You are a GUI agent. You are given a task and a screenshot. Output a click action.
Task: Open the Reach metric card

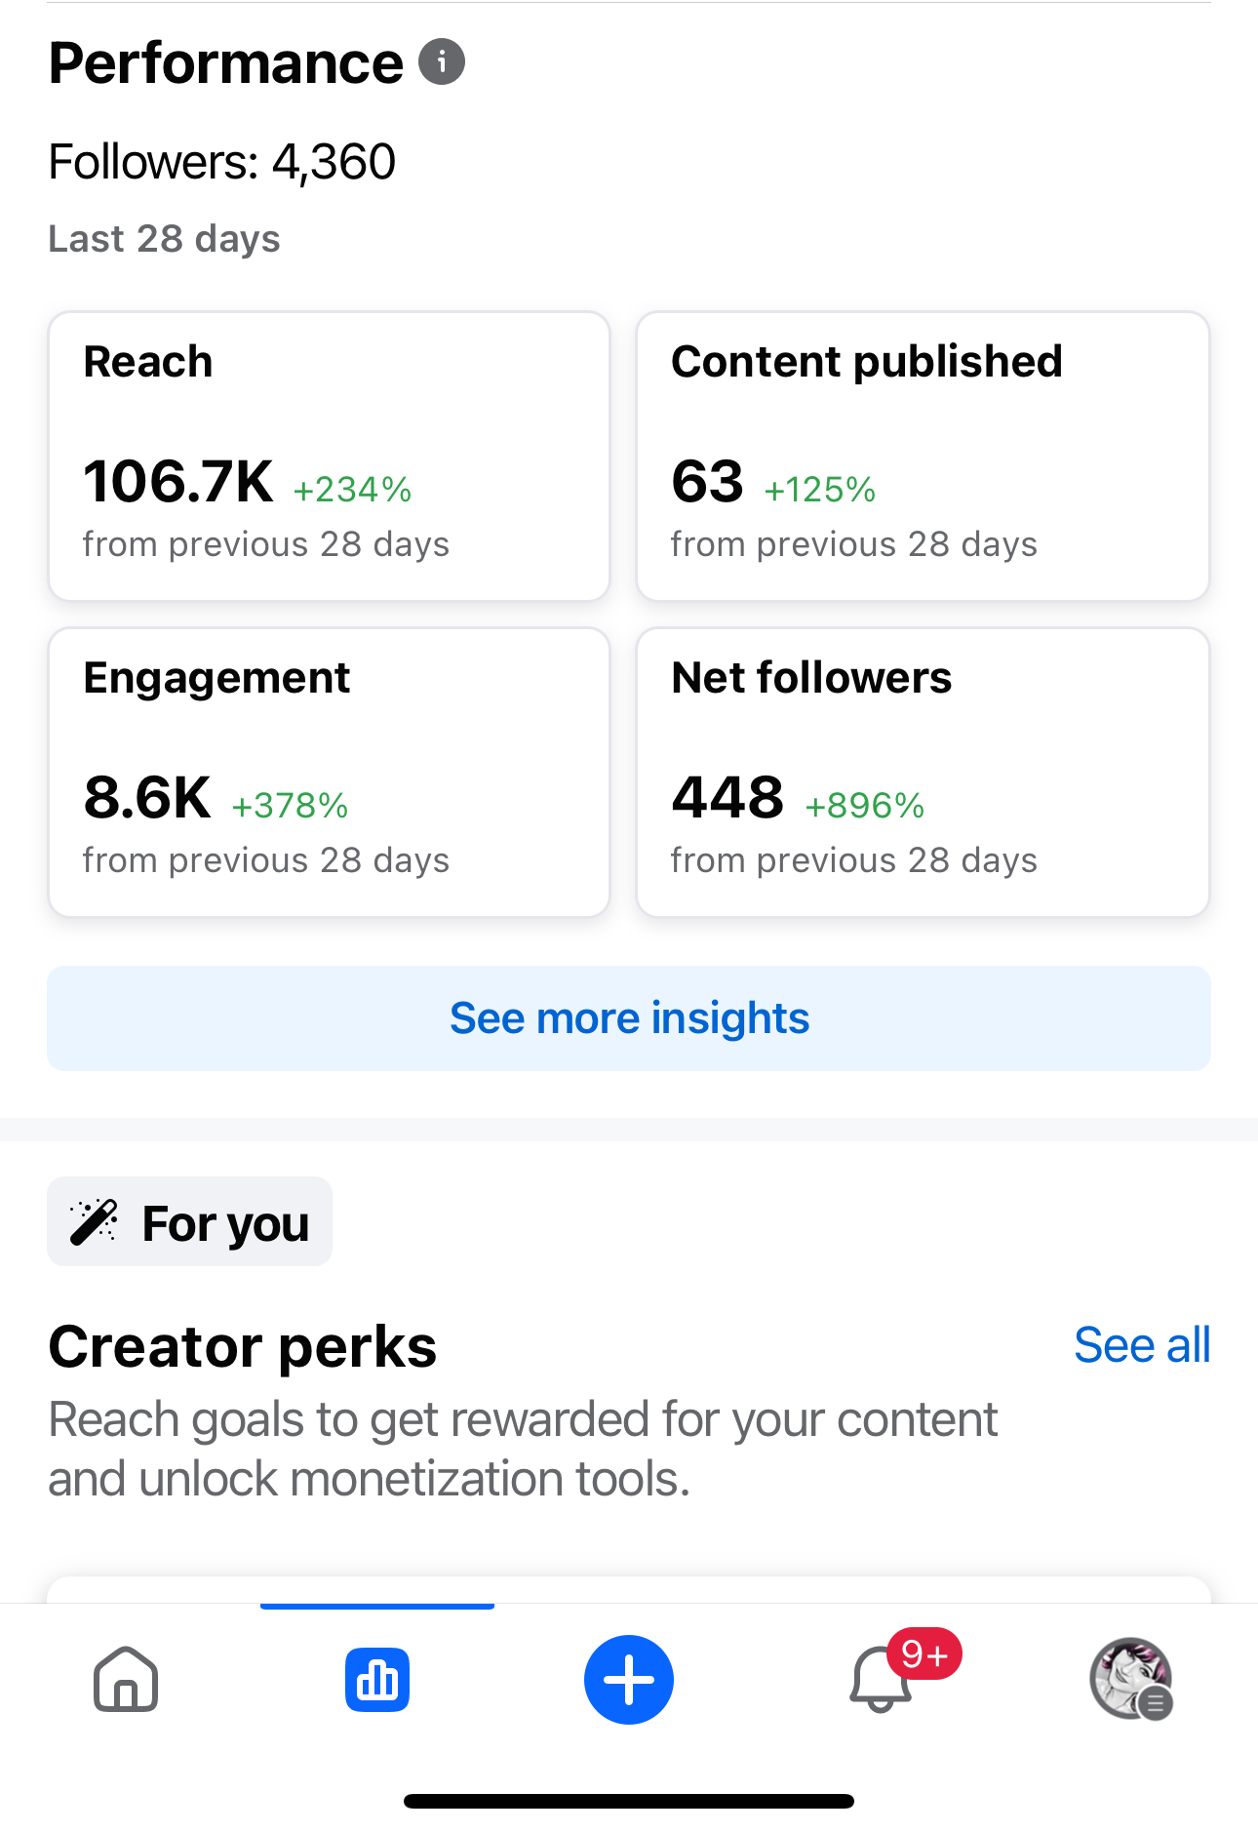[x=330, y=456]
